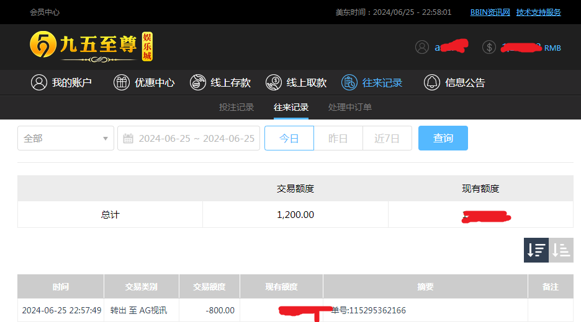The width and height of the screenshot is (581, 322).
Task: Switch to the 投注记录 tab
Action: coord(236,107)
